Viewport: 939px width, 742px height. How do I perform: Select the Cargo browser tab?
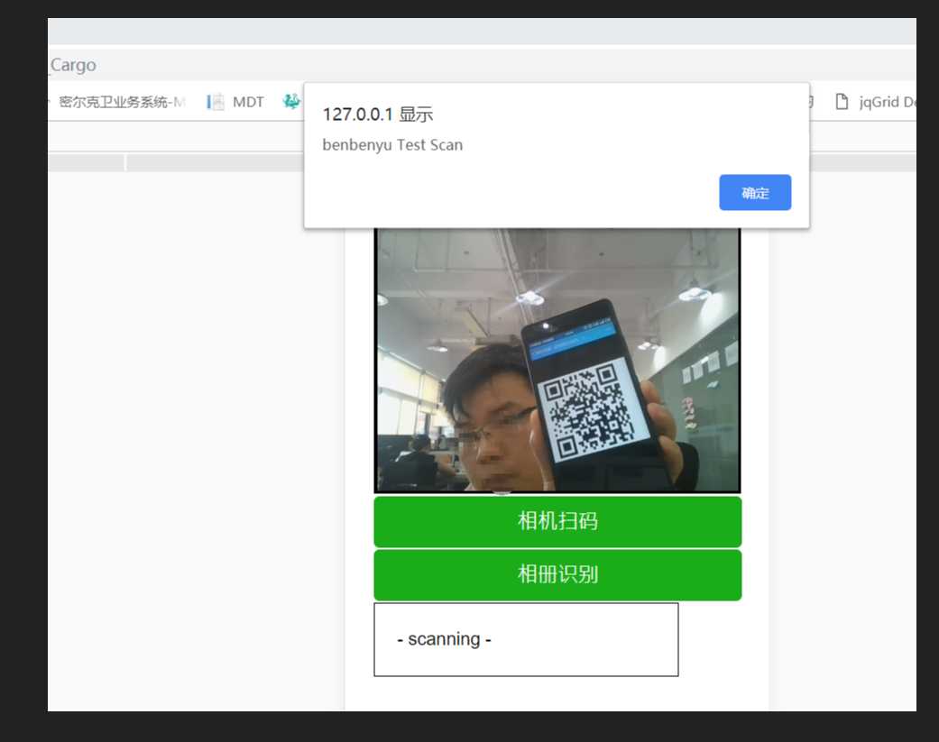[x=72, y=65]
